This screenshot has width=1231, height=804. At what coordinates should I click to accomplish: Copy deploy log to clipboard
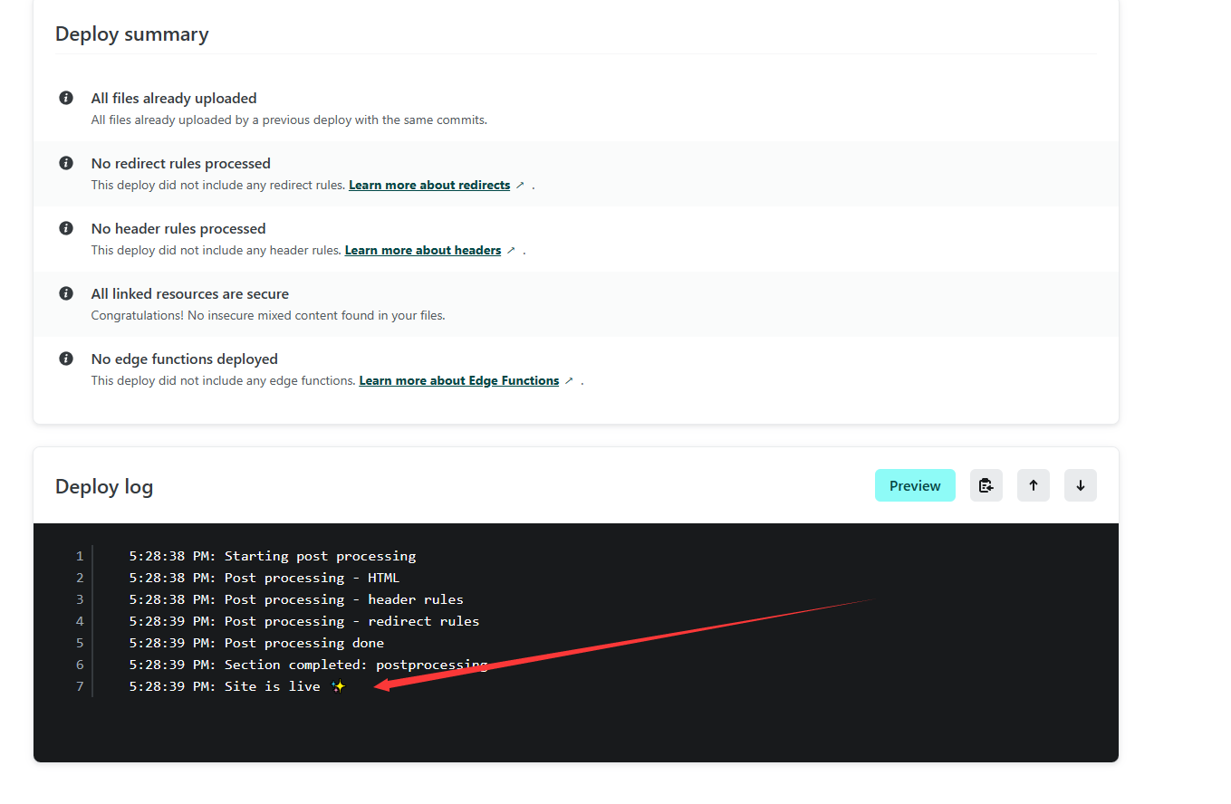(986, 485)
